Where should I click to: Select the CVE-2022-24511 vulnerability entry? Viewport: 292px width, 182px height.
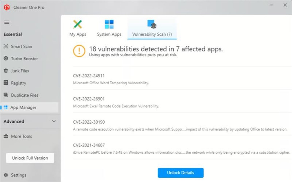click(89, 76)
